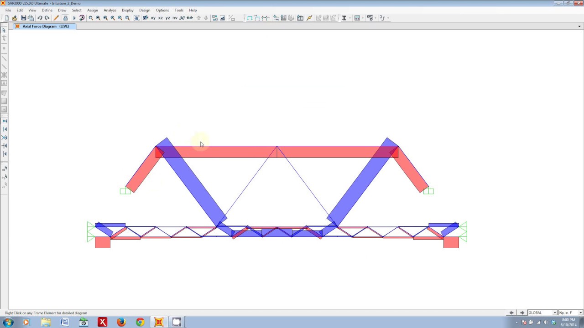
Task: Open the Draw menu
Action: click(x=62, y=10)
